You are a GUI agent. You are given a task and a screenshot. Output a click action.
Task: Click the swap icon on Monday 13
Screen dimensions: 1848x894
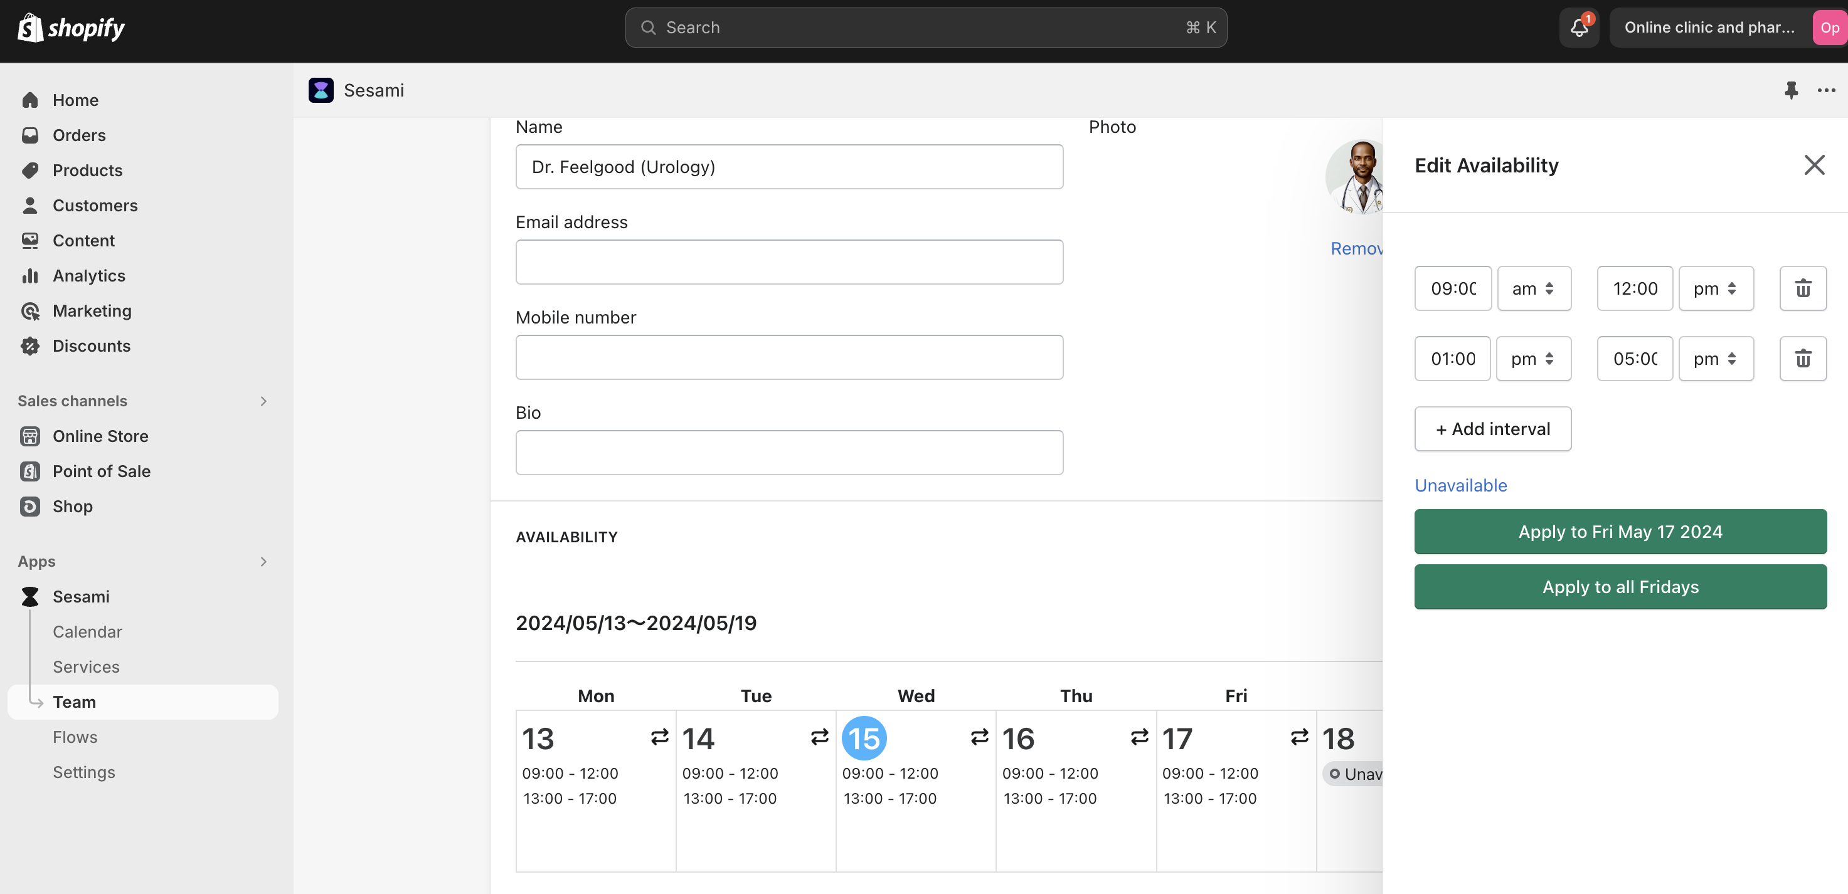(x=659, y=737)
